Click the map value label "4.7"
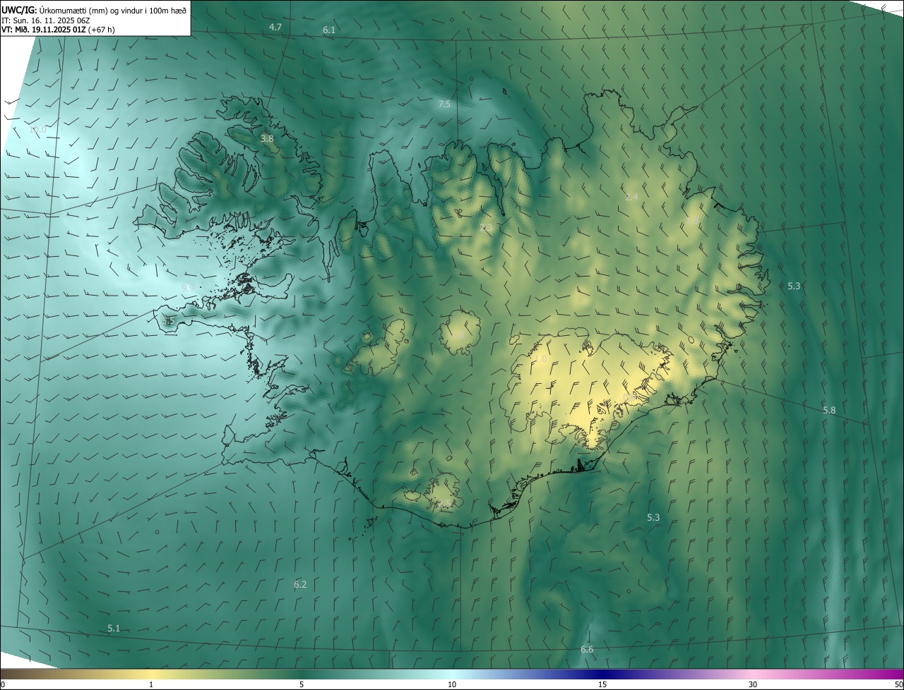The image size is (904, 690). tap(275, 27)
